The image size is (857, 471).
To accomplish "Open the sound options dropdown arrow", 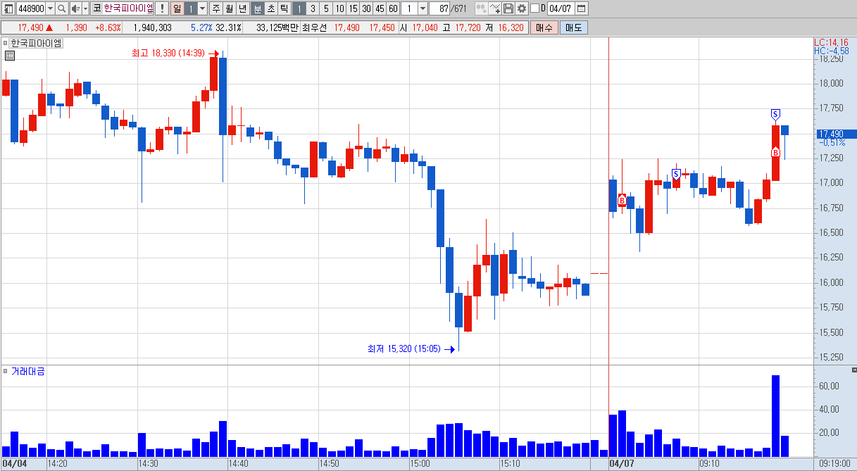I will [x=85, y=8].
